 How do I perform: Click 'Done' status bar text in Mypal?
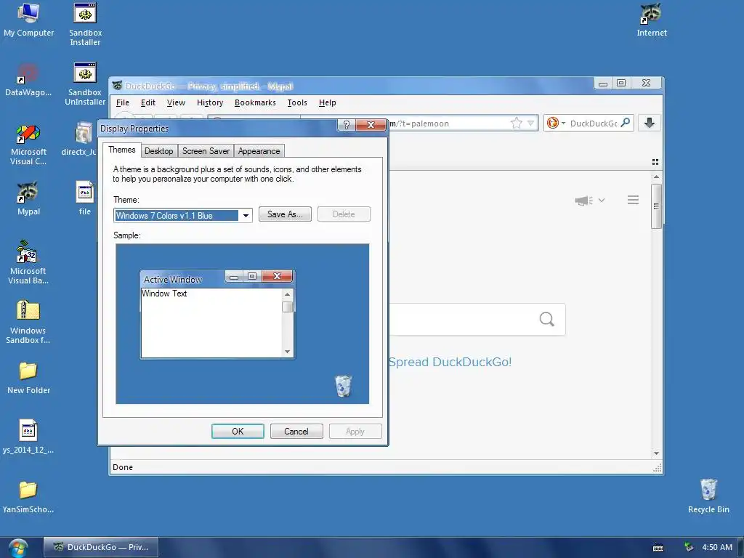[123, 467]
